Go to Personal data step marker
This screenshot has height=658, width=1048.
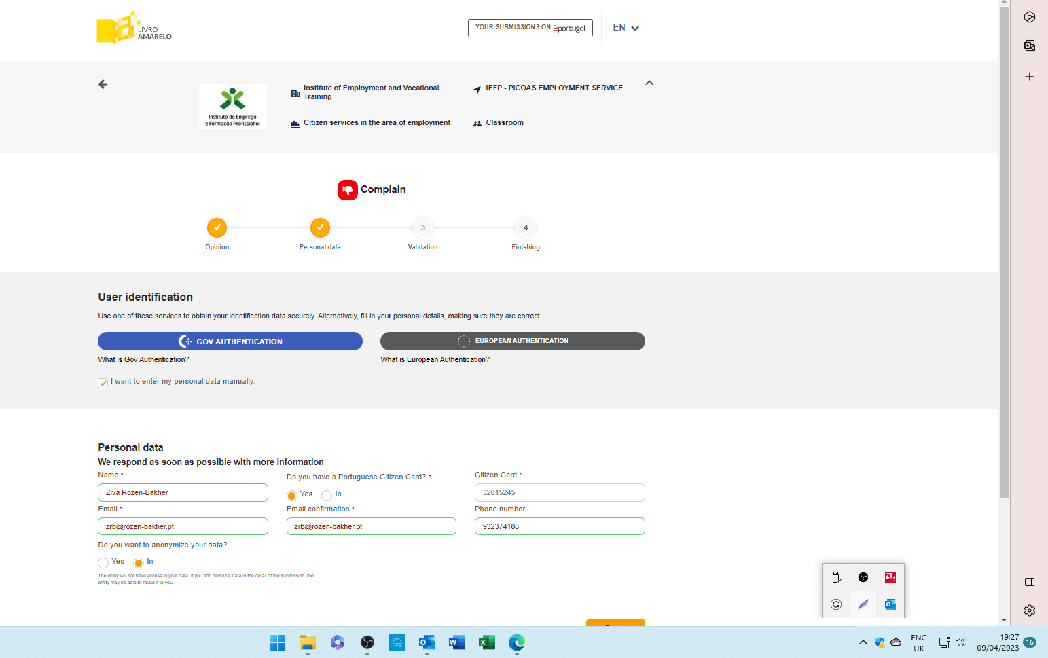[x=320, y=227]
